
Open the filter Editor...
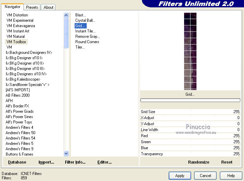[104, 162]
